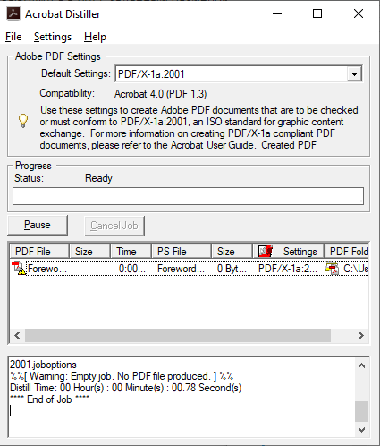
Task: Open the Settings menu
Action: [x=53, y=37]
